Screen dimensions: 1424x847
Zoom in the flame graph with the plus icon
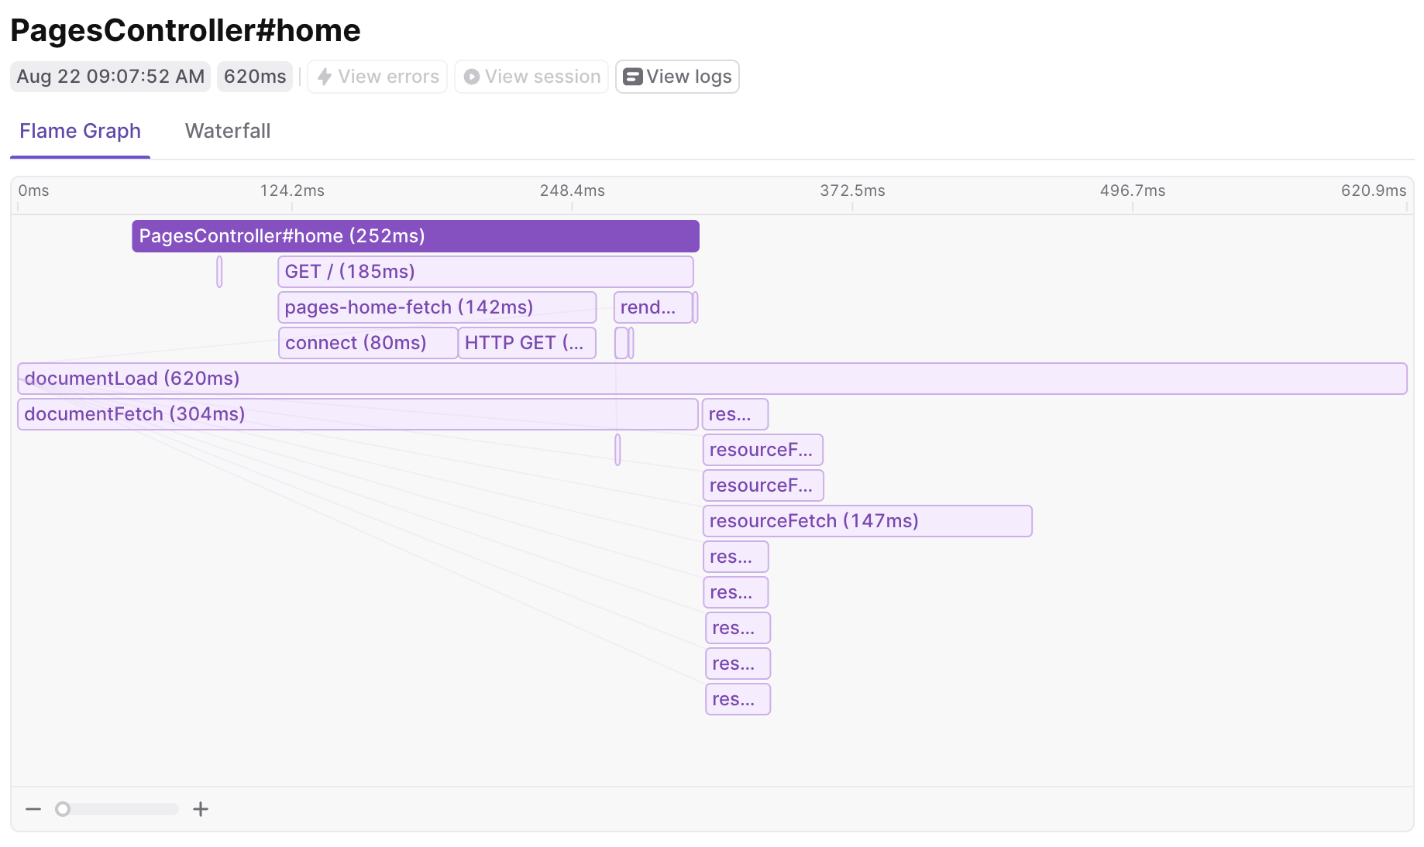coord(200,808)
